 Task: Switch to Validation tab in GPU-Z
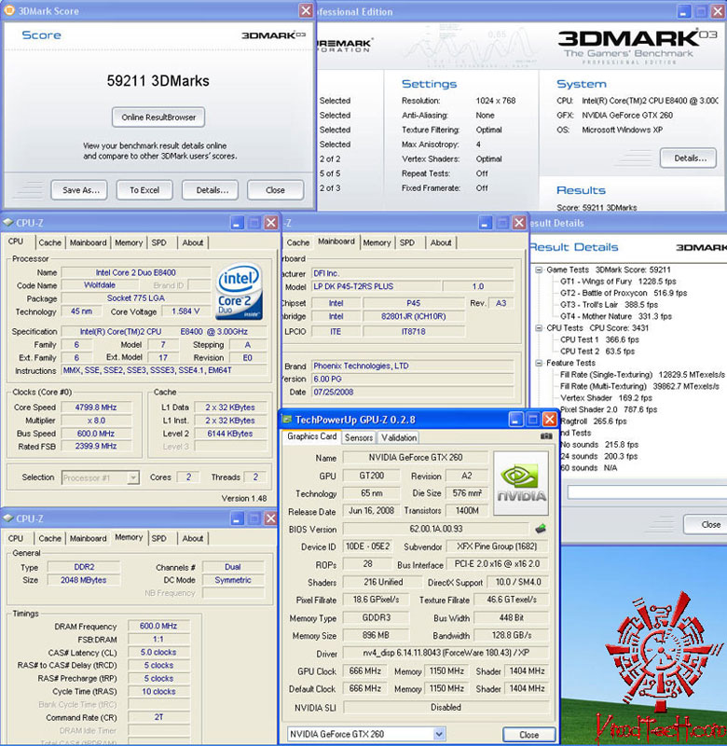pyautogui.click(x=399, y=437)
